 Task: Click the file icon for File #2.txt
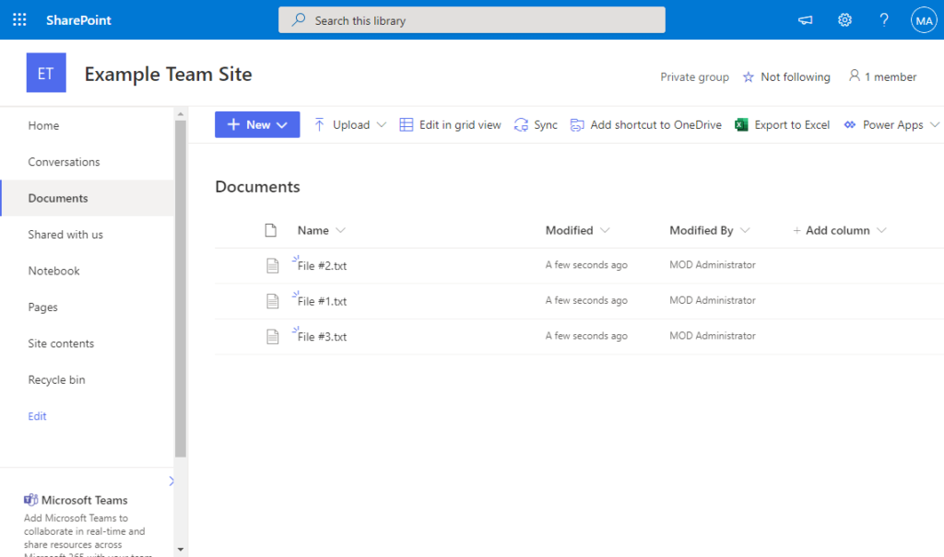[x=273, y=265]
